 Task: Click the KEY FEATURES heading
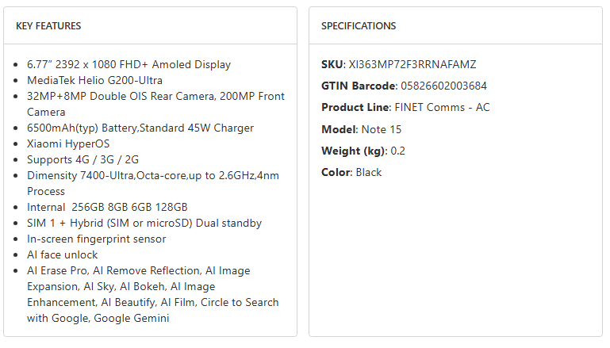pos(48,26)
